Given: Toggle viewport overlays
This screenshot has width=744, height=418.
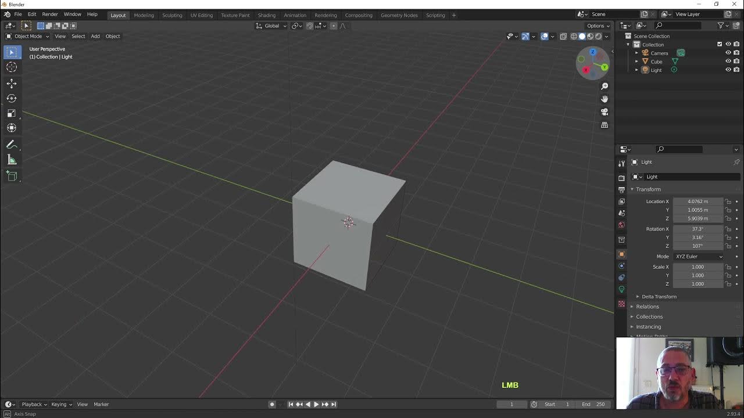Looking at the screenshot, I should tap(545, 36).
